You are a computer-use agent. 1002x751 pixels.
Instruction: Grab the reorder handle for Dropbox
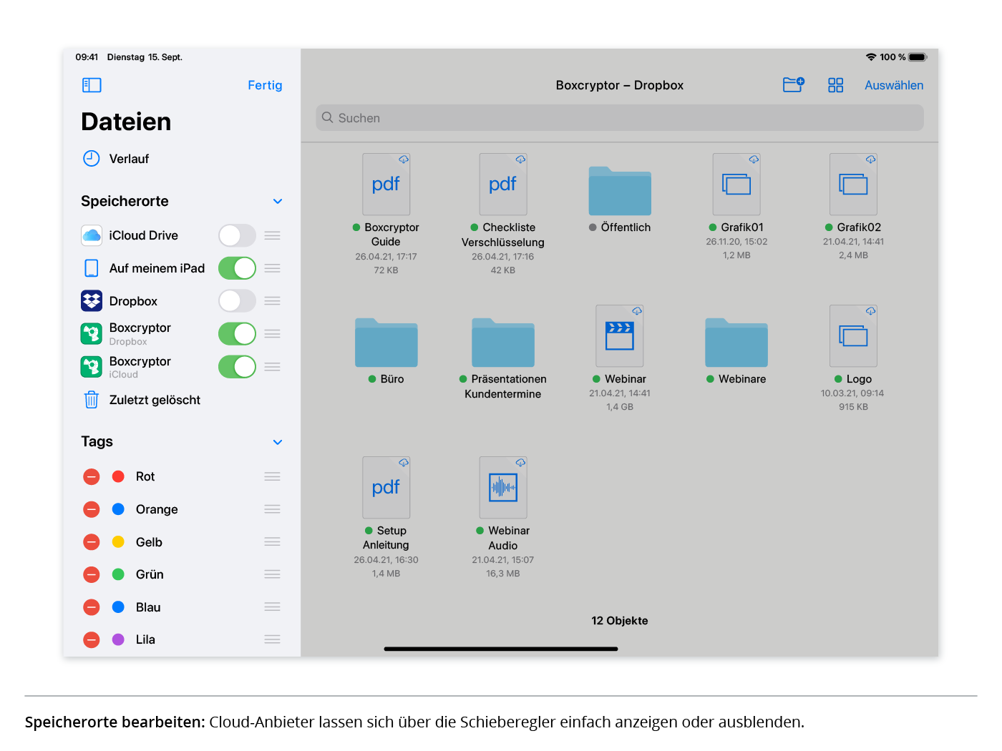tap(272, 301)
